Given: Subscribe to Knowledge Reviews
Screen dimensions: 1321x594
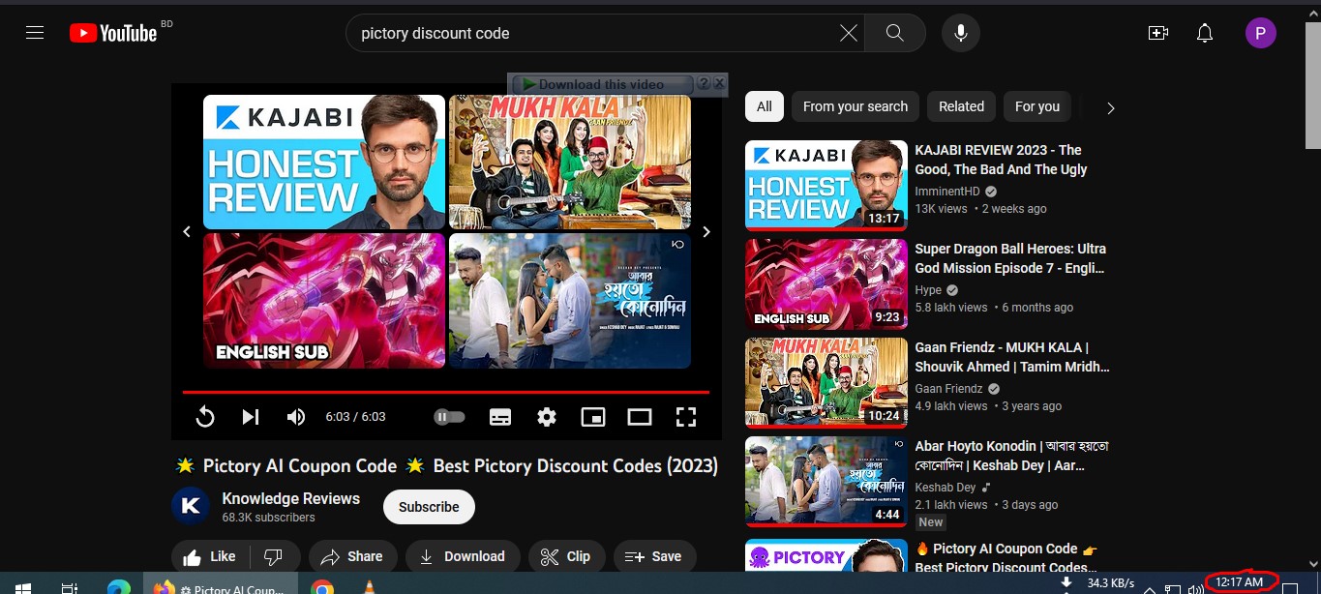Looking at the screenshot, I should click(x=429, y=507).
